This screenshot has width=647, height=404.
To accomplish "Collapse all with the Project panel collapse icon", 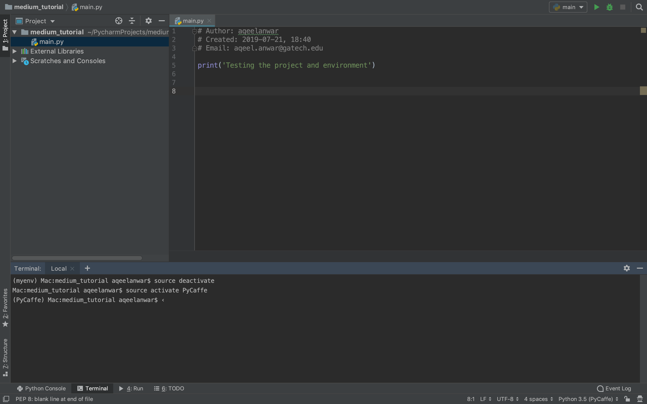I will pyautogui.click(x=132, y=21).
